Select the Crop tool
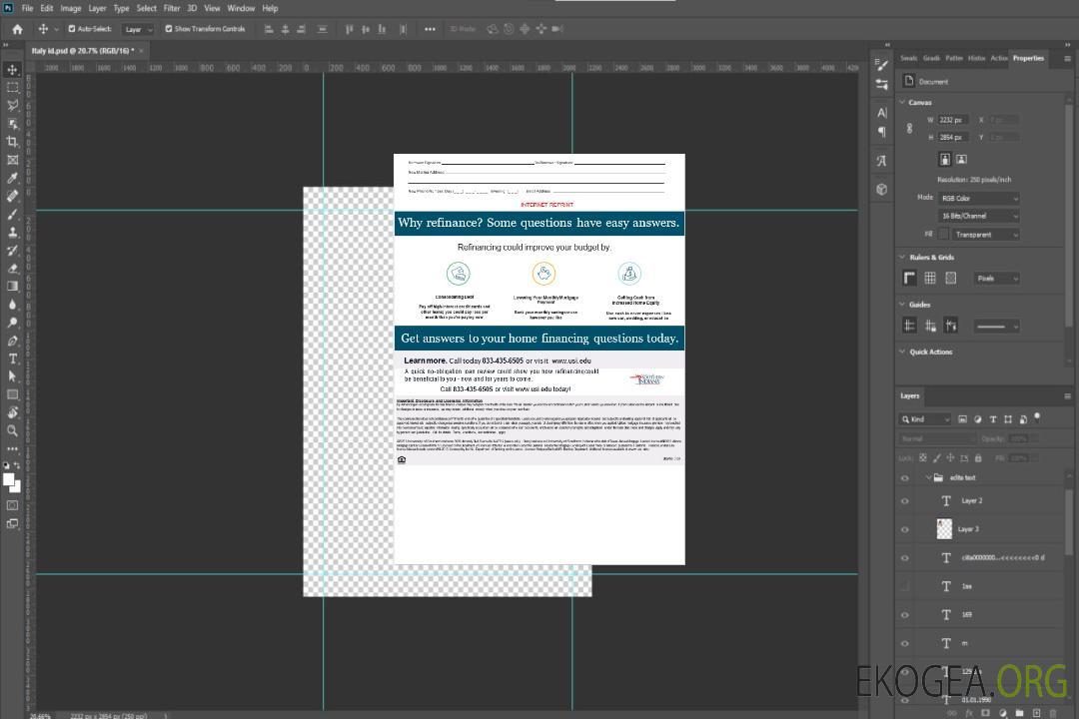Screen dimensions: 1079x719 tap(12, 142)
